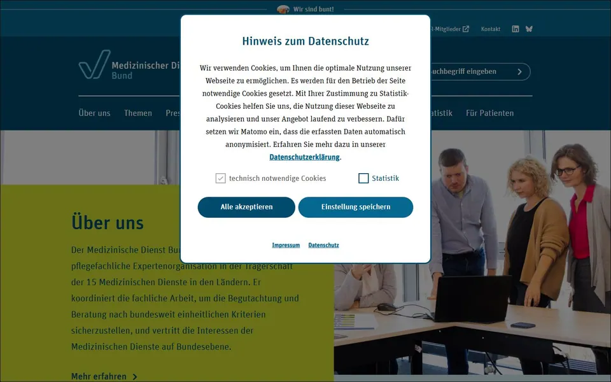Open the Bluesky butterfly icon
The width and height of the screenshot is (611, 382).
point(529,29)
